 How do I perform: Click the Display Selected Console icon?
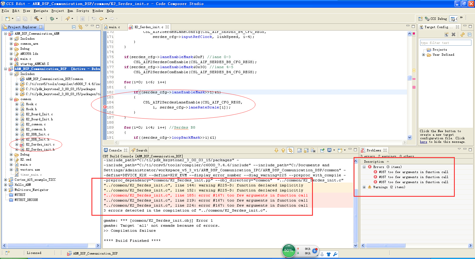tap(329, 150)
